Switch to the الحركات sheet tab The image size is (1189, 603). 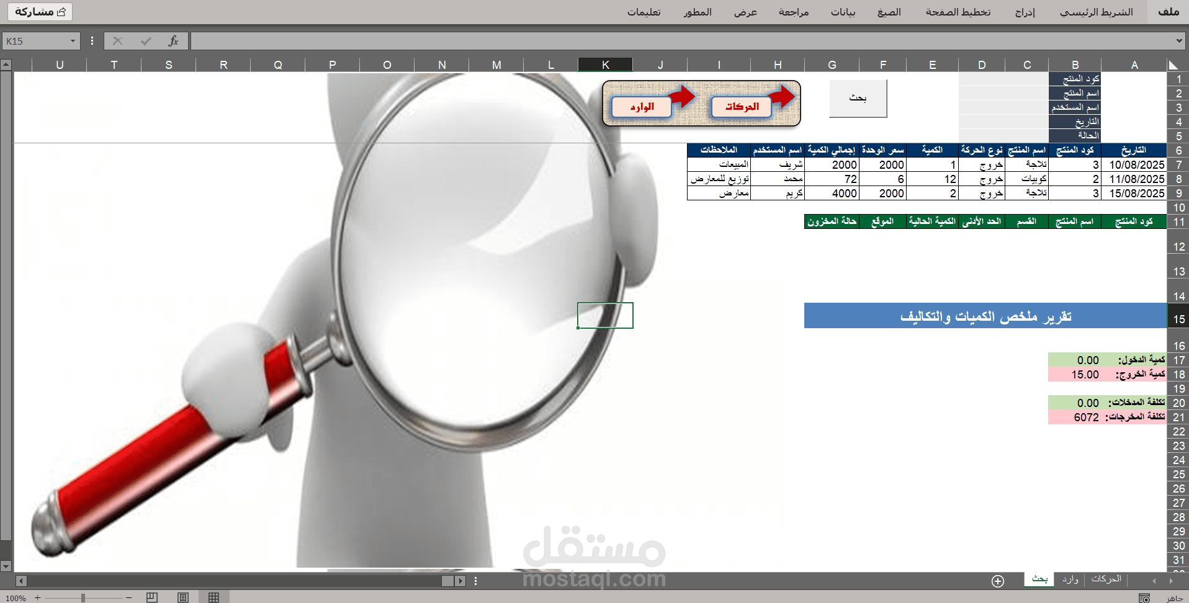[x=1106, y=579]
